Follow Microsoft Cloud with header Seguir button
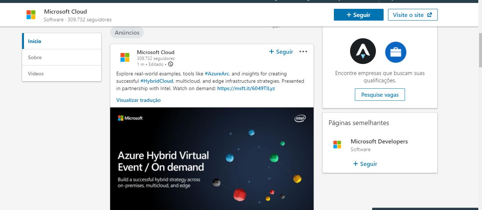Image resolution: width=482 pixels, height=210 pixels. (359, 15)
